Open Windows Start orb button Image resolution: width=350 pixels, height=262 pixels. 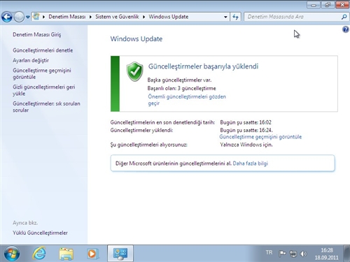click(12, 254)
